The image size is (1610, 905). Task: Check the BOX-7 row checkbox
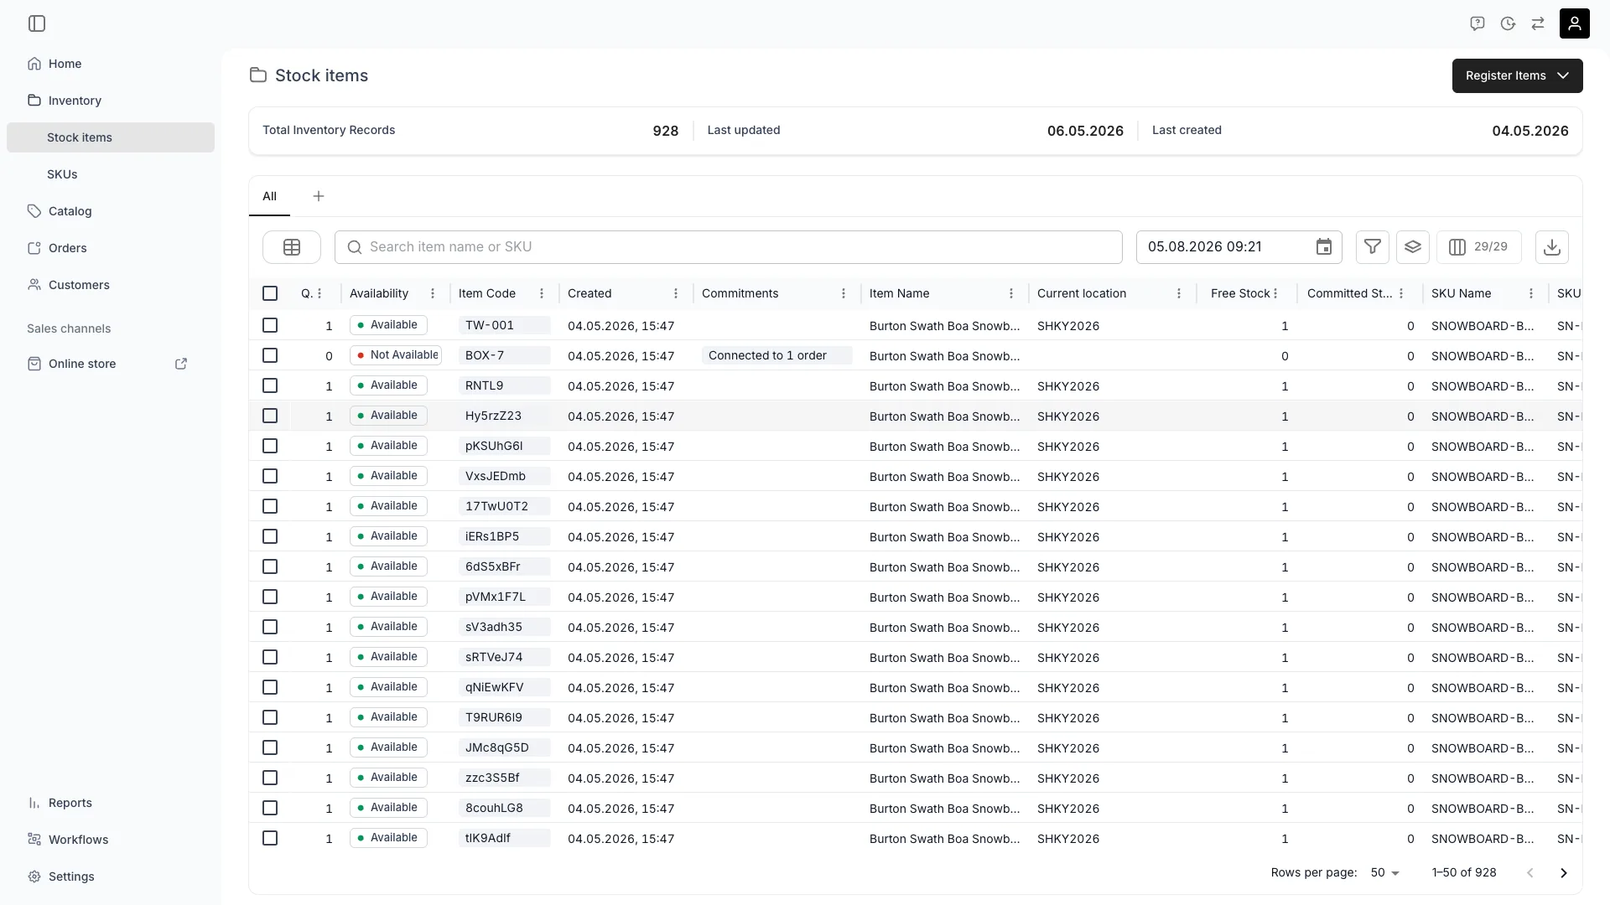270,355
